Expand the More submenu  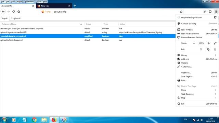[x=197, y=90]
